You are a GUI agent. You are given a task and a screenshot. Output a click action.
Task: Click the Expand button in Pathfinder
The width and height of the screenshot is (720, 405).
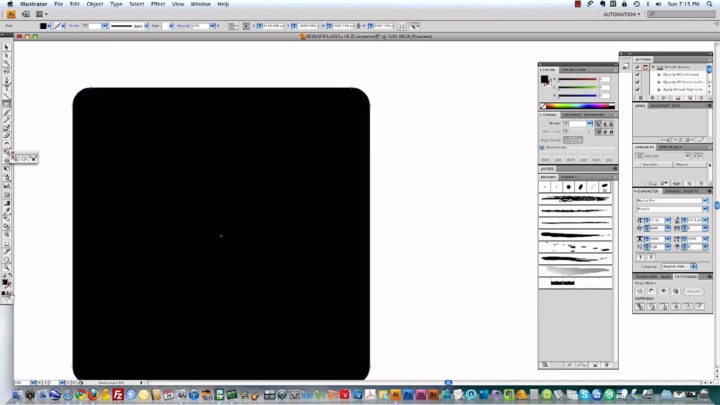click(x=694, y=291)
